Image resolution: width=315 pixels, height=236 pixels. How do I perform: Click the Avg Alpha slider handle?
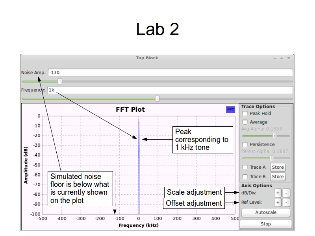274,136
